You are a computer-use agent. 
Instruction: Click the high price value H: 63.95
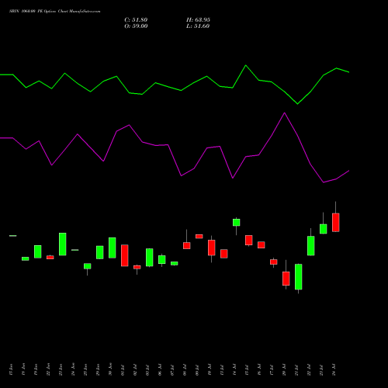pos(198,20)
